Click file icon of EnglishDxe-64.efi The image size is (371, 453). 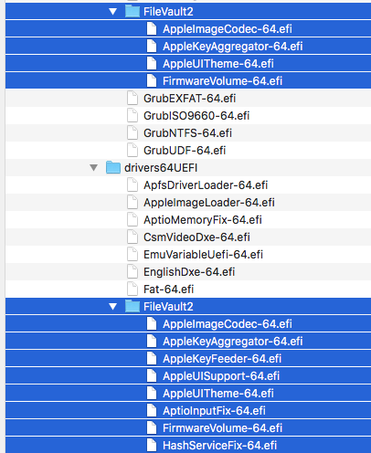(132, 272)
